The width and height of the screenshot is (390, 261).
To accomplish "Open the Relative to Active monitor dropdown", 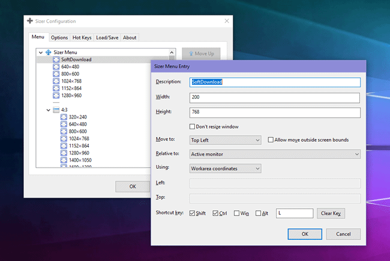I will [x=275, y=154].
